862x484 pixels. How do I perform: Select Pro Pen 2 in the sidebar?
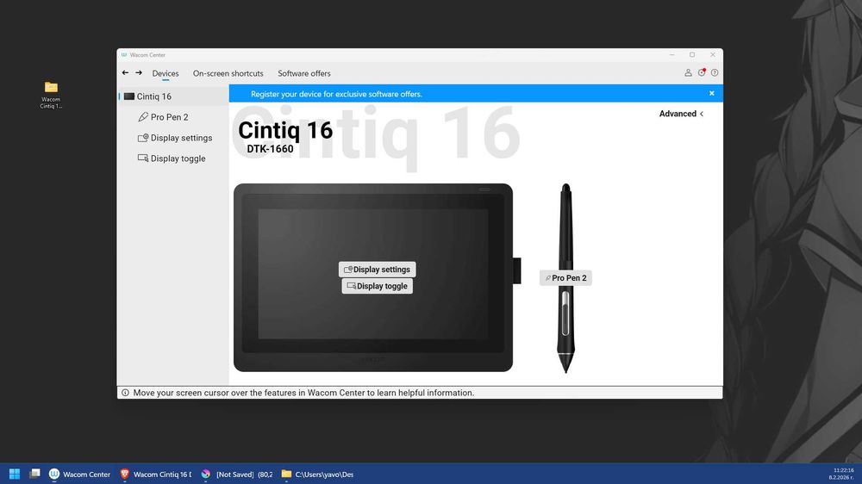click(163, 117)
